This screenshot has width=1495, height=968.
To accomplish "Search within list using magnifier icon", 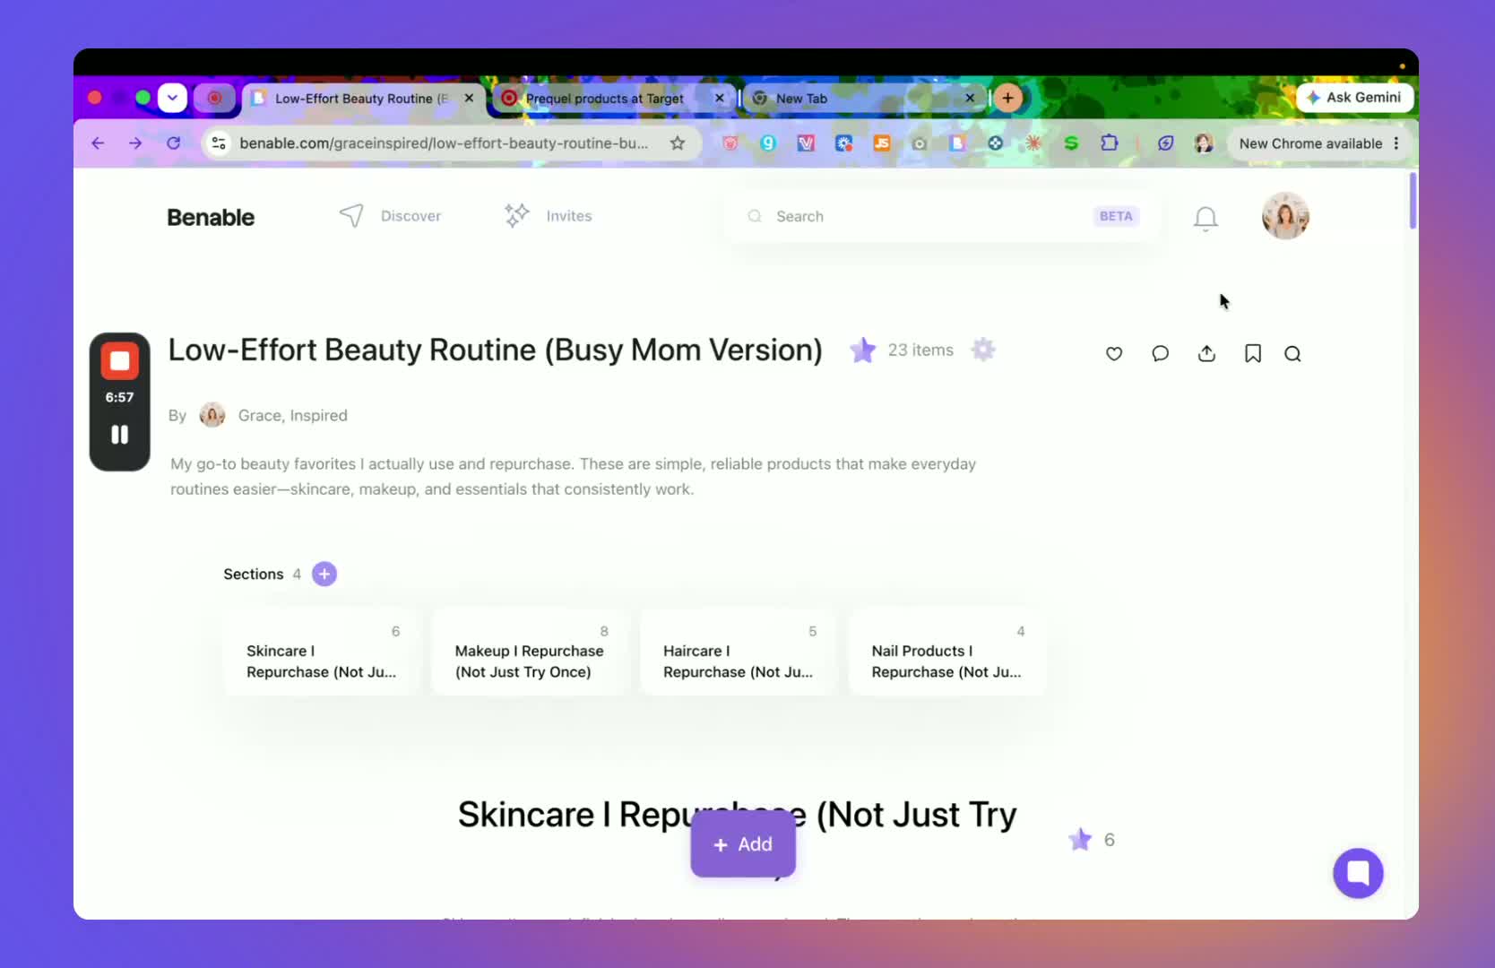I will (x=1292, y=354).
